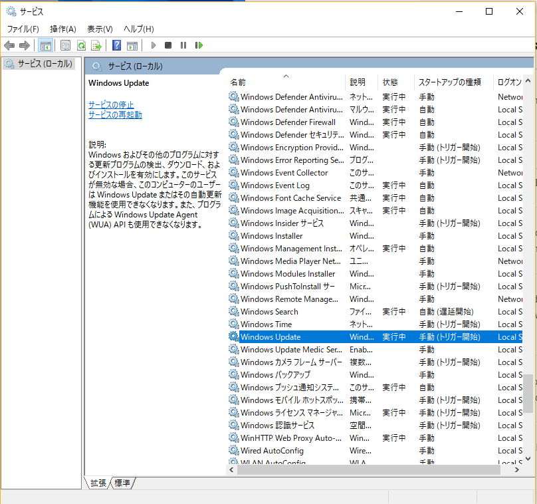Click the サービスの再起動 link
Image resolution: width=537 pixels, height=504 pixels.
[x=115, y=115]
